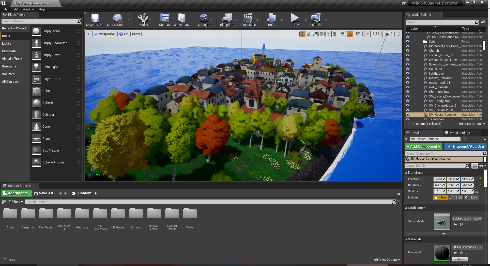Select the translate gizmo tool in viewport
The height and width of the screenshot is (266, 490).
pos(302,34)
